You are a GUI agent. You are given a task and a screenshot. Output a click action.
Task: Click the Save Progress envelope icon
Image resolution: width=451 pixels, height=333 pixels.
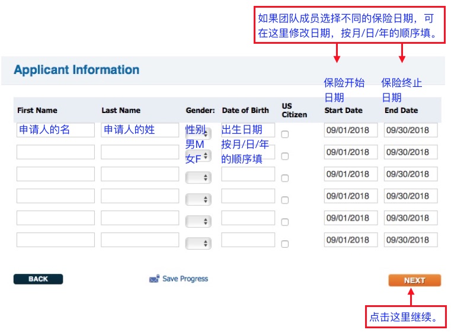[154, 279]
